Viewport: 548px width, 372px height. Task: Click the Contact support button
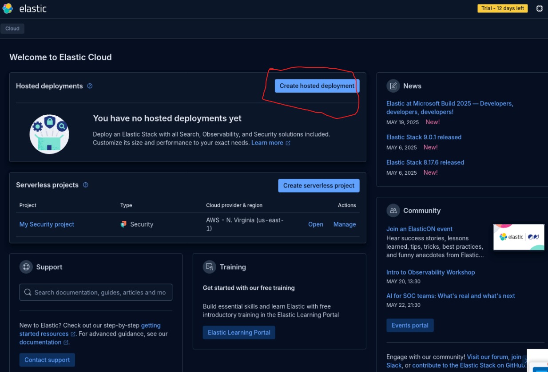click(x=47, y=360)
